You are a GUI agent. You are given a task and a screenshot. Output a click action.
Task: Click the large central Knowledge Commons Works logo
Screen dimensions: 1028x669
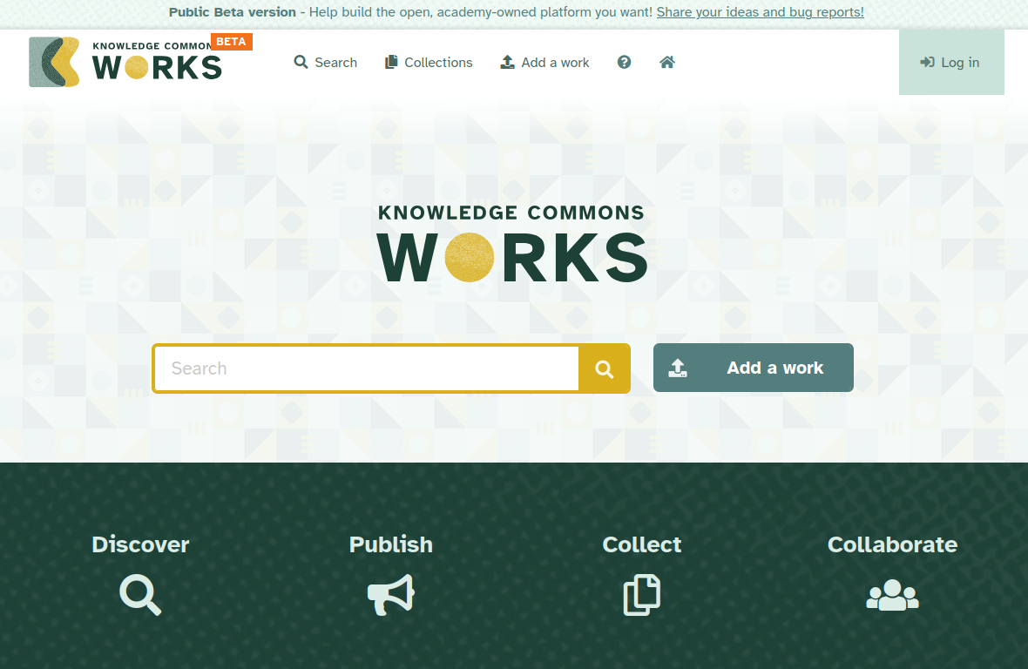click(x=512, y=244)
